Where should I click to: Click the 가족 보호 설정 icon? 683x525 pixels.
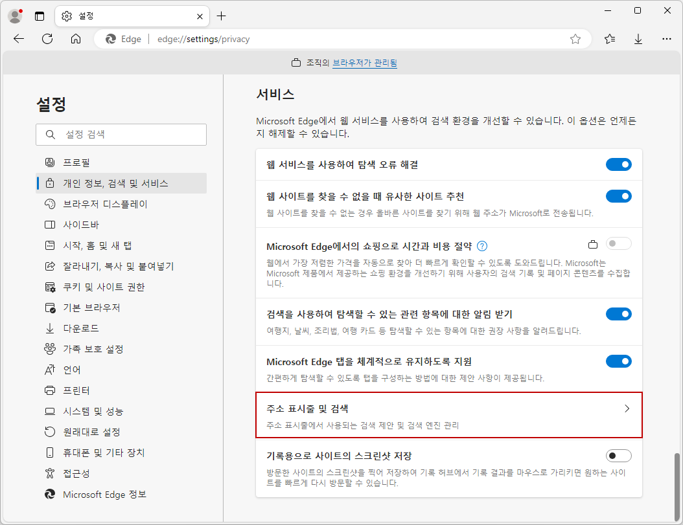pyautogui.click(x=50, y=349)
